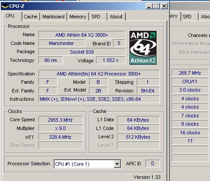
Task: Click the empty Bus Speed field
Action: pyautogui.click(x=60, y=145)
